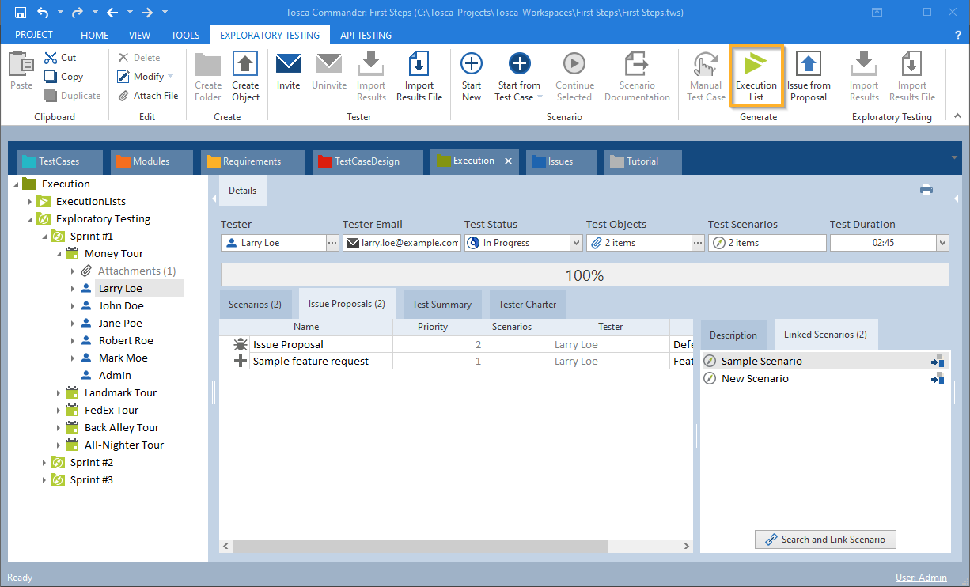Expand the Sprint #2 tree node
Image resolution: width=970 pixels, height=587 pixels.
pyautogui.click(x=45, y=462)
